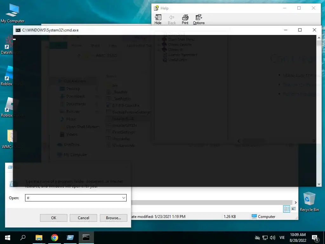Switch Explorer to details view icon
This screenshot has height=244, width=325.
[x=287, y=209]
